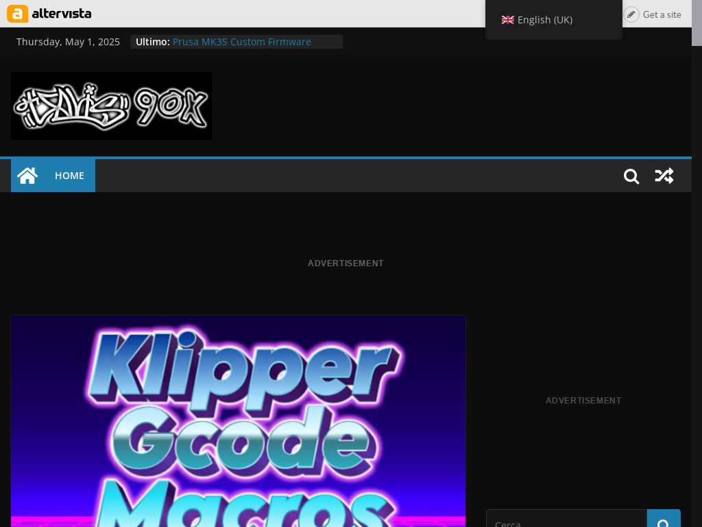Screen dimensions: 702x527
Task: Click the Altervista orange logo icon
Action: pyautogui.click(x=17, y=14)
